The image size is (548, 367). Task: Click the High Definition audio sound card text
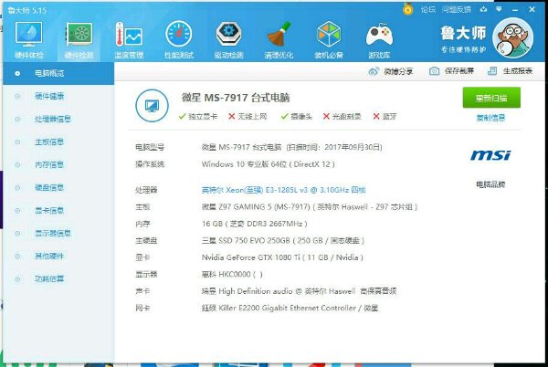point(299,291)
